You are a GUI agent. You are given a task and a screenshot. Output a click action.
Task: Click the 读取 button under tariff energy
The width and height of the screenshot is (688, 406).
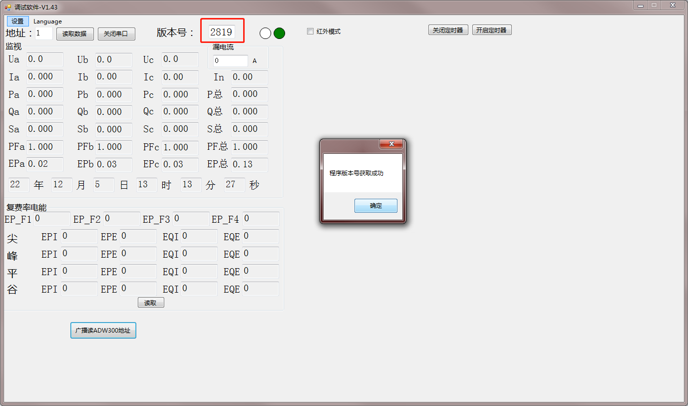click(151, 303)
